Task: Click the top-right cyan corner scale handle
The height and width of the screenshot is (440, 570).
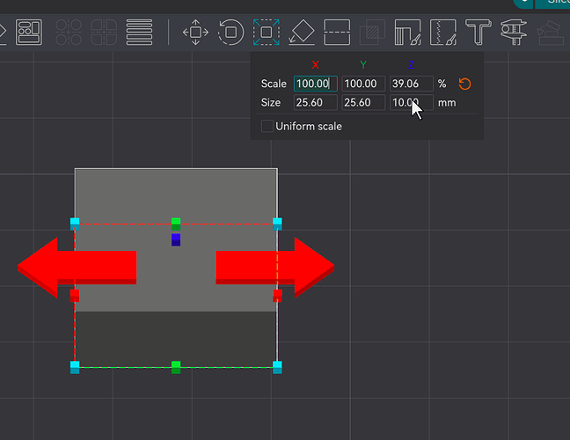Action: 277,224
